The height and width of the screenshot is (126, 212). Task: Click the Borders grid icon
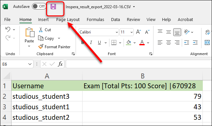click(114, 43)
